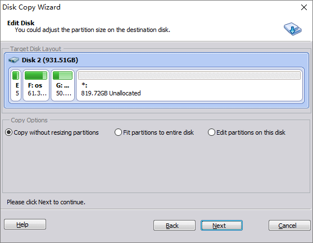Click the E: partition green usage bar
This screenshot has width=313, height=243.
click(16, 76)
